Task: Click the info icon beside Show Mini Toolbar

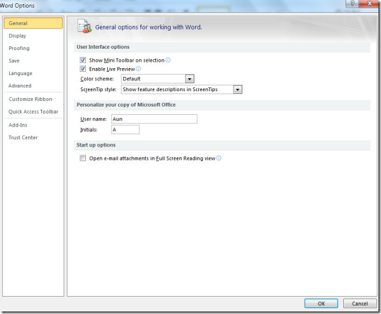Action: pos(168,60)
